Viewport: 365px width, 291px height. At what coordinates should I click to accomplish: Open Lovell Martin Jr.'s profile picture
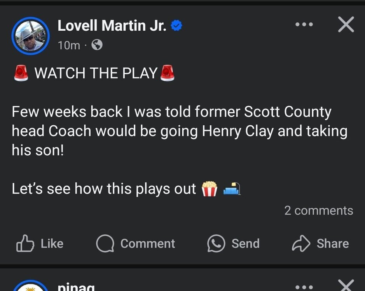click(x=30, y=36)
